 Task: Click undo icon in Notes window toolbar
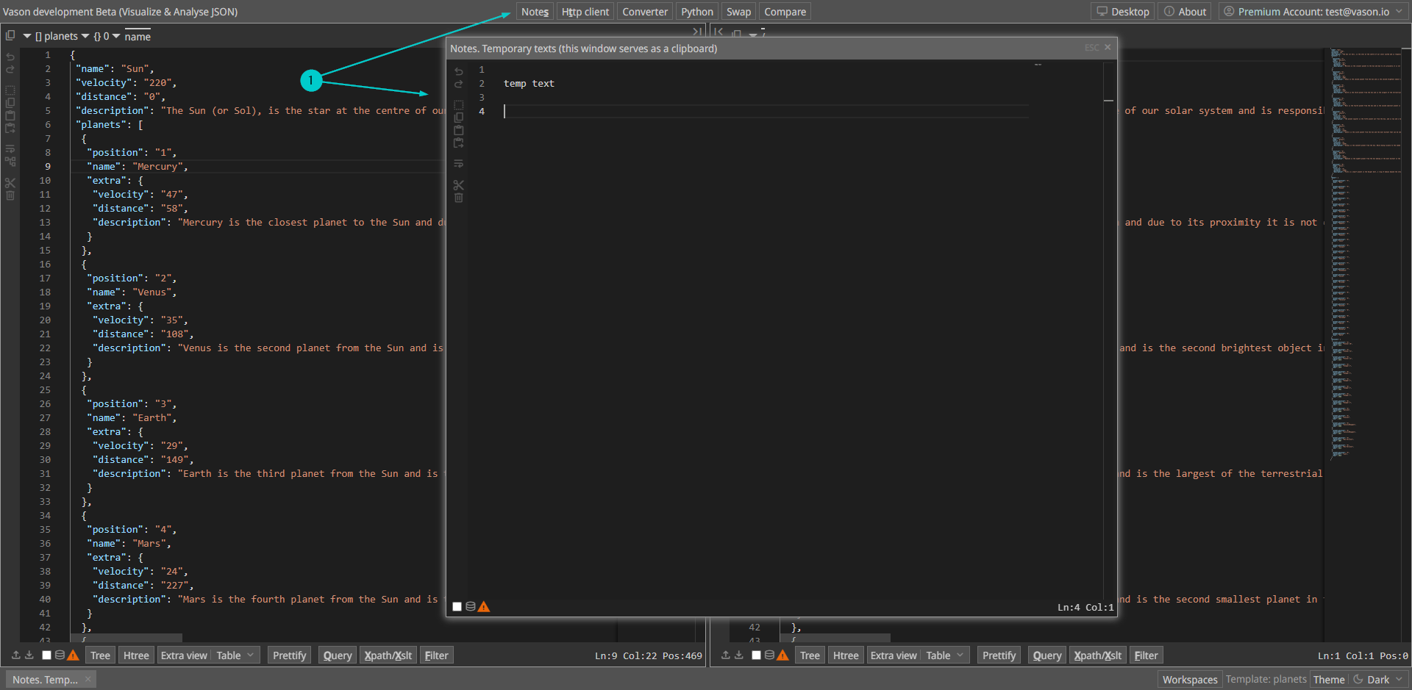[459, 71]
